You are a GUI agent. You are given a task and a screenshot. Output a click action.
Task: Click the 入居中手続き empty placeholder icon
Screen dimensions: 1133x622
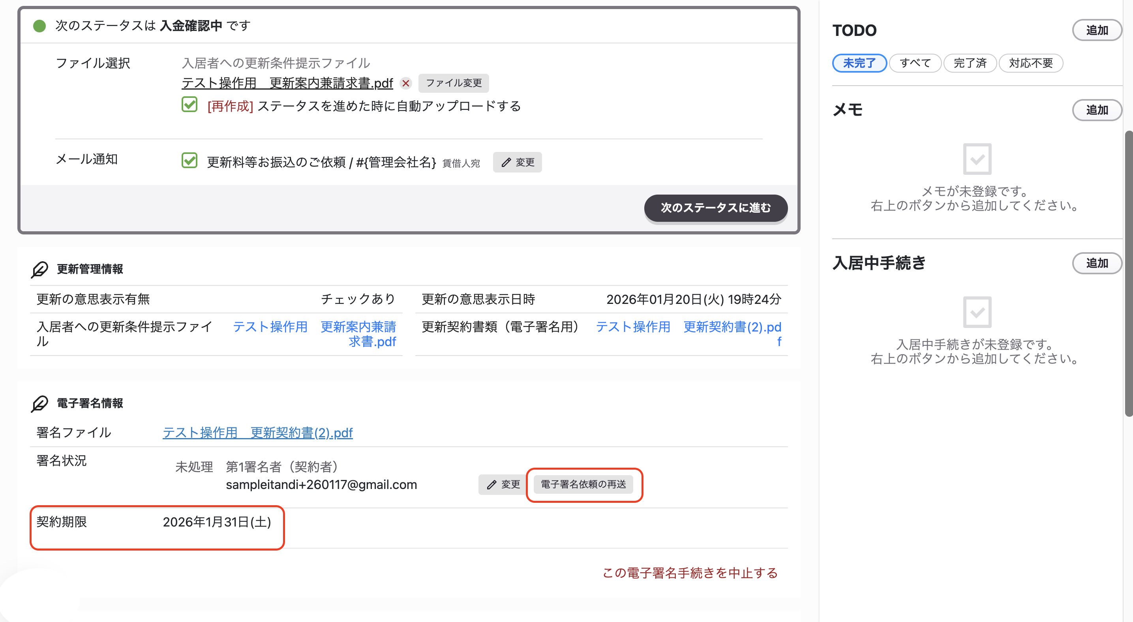click(x=977, y=312)
